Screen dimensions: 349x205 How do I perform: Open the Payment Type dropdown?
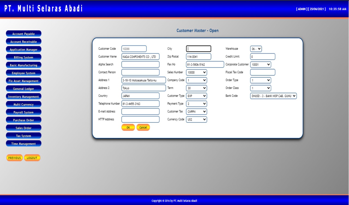[197, 104]
